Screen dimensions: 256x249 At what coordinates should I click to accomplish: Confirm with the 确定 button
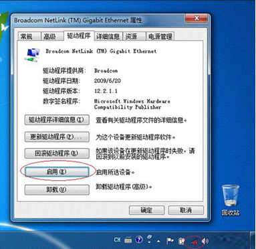[x=146, y=210]
